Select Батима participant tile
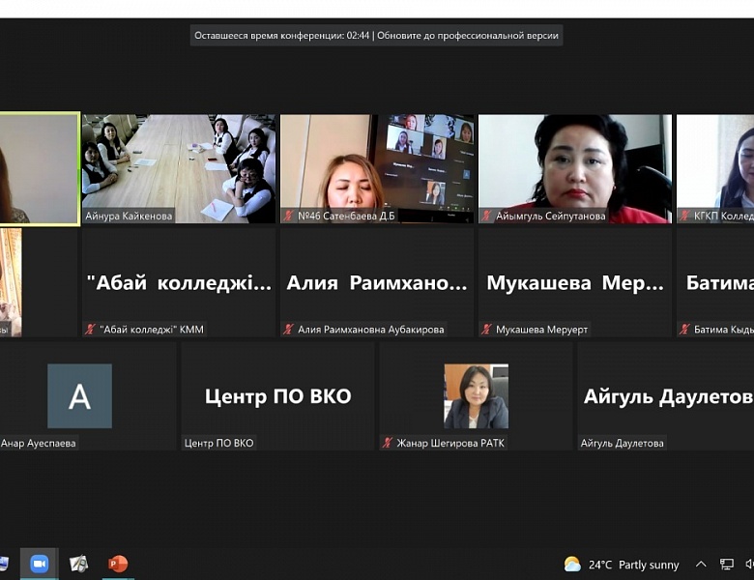Viewport: 754px width, 580px height. click(x=715, y=282)
